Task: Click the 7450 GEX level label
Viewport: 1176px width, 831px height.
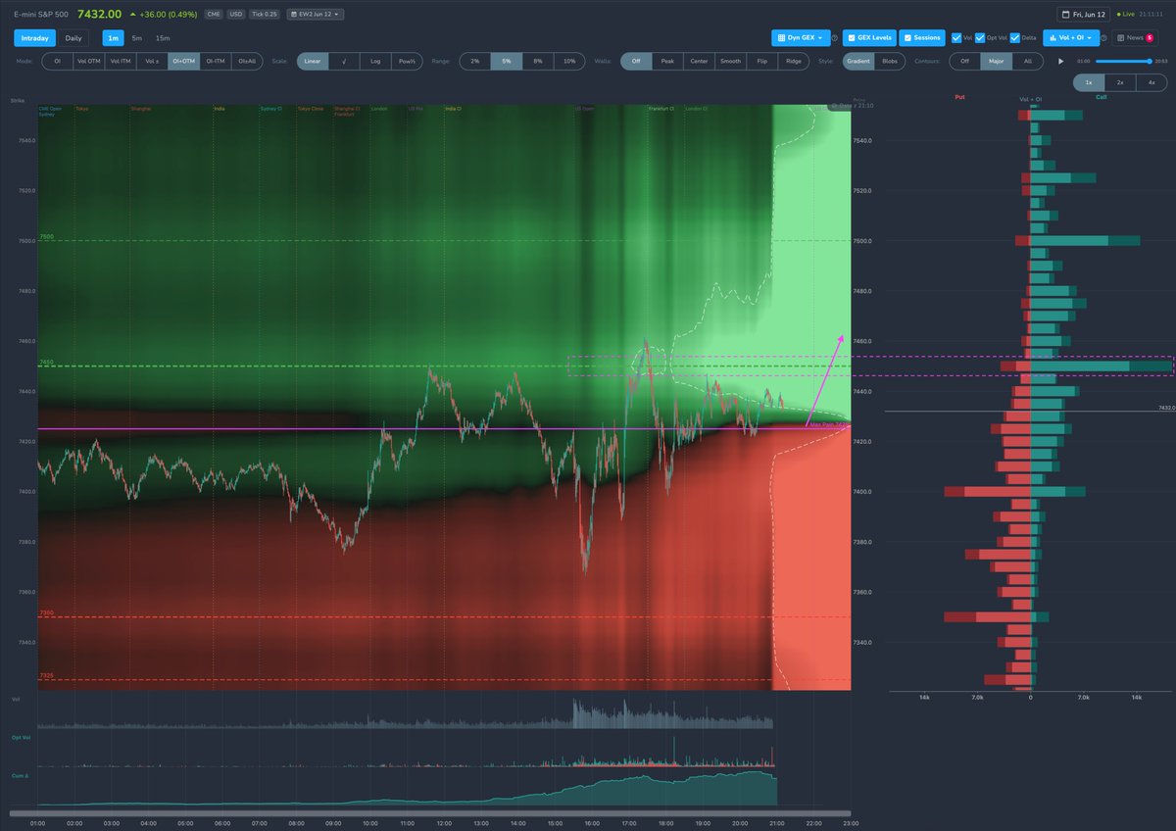Action: tap(46, 363)
